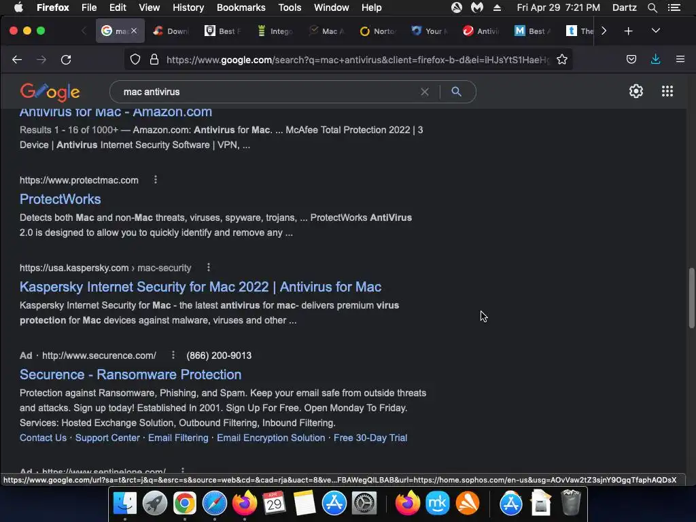696x522 pixels.
Task: Clear the Google search box with the X
Action: point(425,92)
